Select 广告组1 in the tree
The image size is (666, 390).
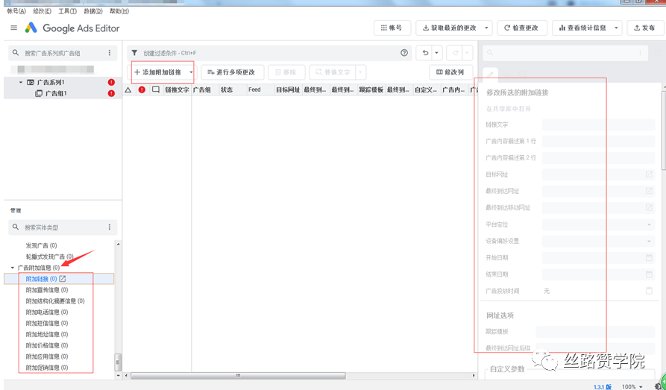(56, 93)
